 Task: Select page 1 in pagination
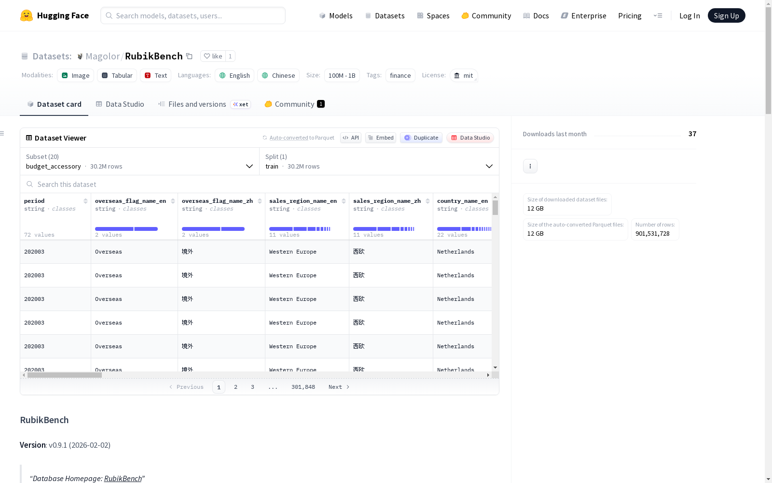[219, 387]
